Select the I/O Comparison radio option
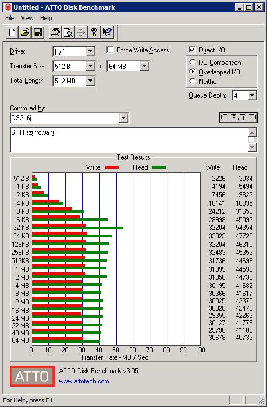The width and height of the screenshot is (267, 407). coord(193,63)
